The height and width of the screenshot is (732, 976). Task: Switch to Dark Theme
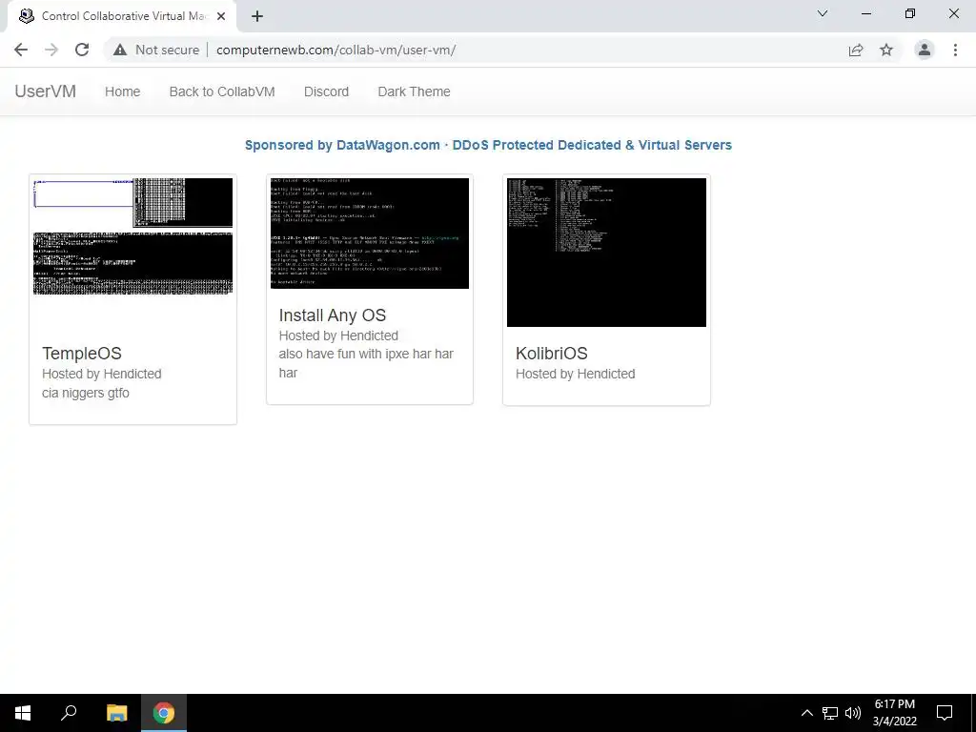(x=414, y=91)
